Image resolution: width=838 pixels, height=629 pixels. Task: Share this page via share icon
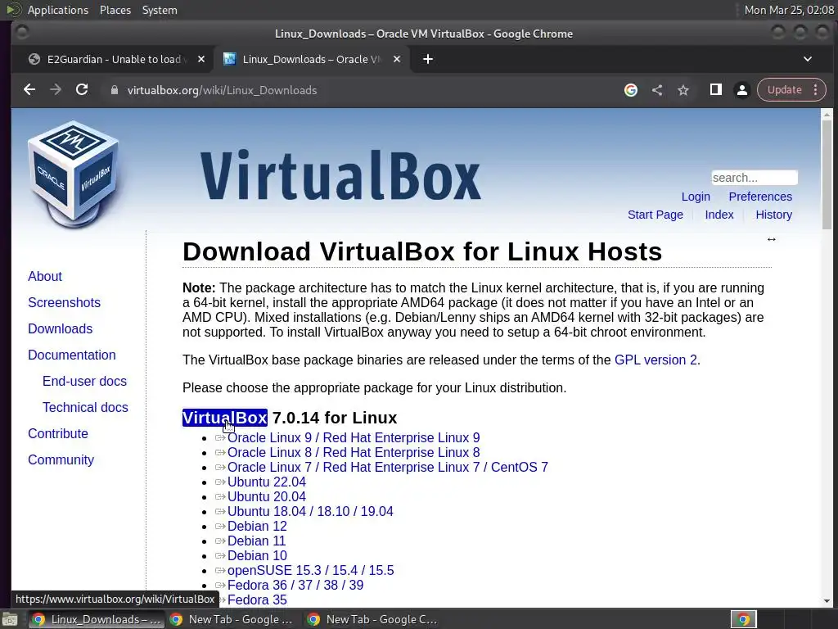tap(657, 90)
